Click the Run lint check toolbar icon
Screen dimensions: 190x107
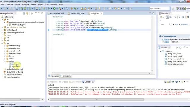click(30, 8)
